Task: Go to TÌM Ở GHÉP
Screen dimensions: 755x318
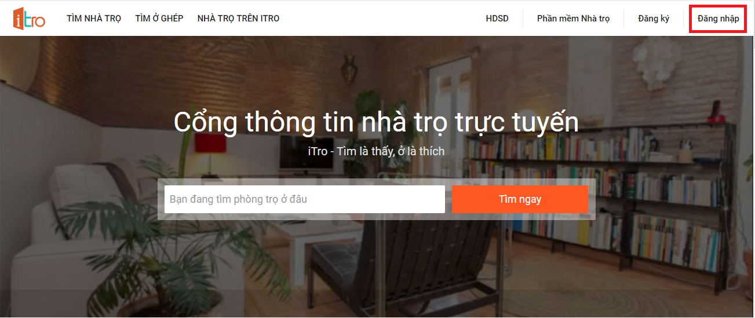Action: [x=159, y=19]
